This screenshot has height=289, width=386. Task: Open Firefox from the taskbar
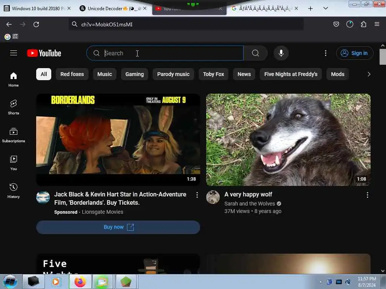(80, 281)
